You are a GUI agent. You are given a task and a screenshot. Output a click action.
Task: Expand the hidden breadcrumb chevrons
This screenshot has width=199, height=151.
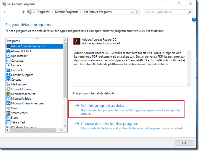tap(34, 12)
